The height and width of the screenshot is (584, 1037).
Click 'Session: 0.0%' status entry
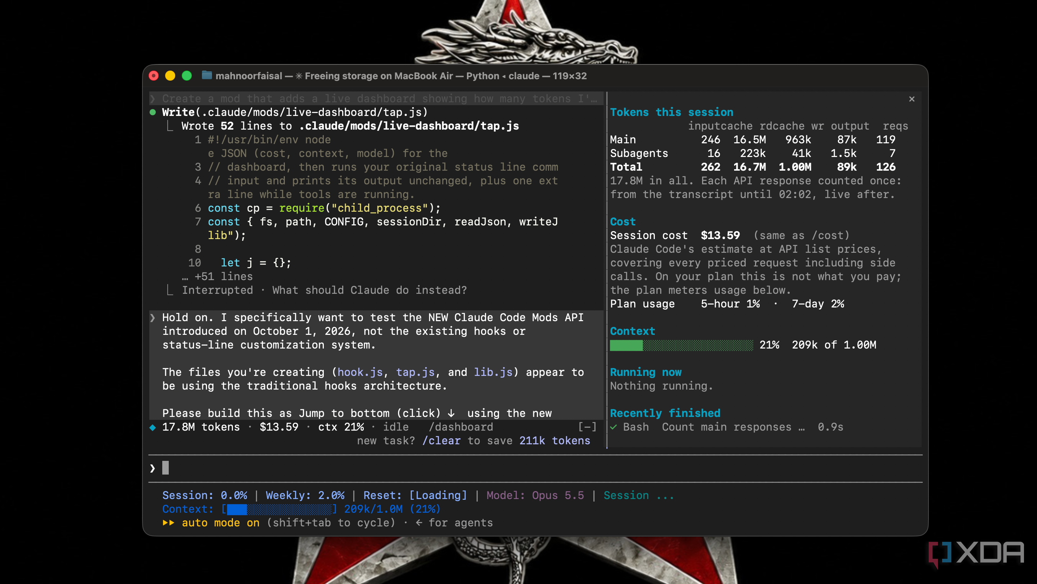(204, 495)
